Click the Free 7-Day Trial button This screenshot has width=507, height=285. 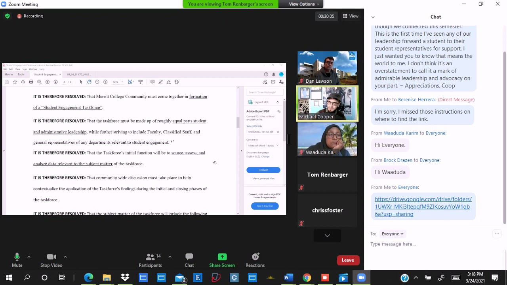[265, 206]
